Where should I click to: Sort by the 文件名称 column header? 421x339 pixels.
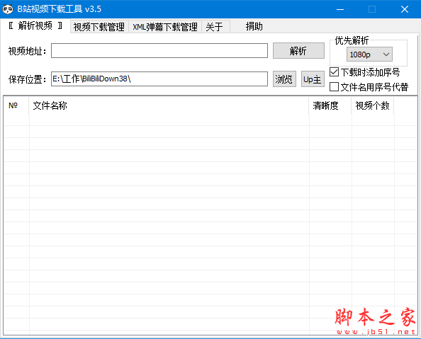[169, 105]
